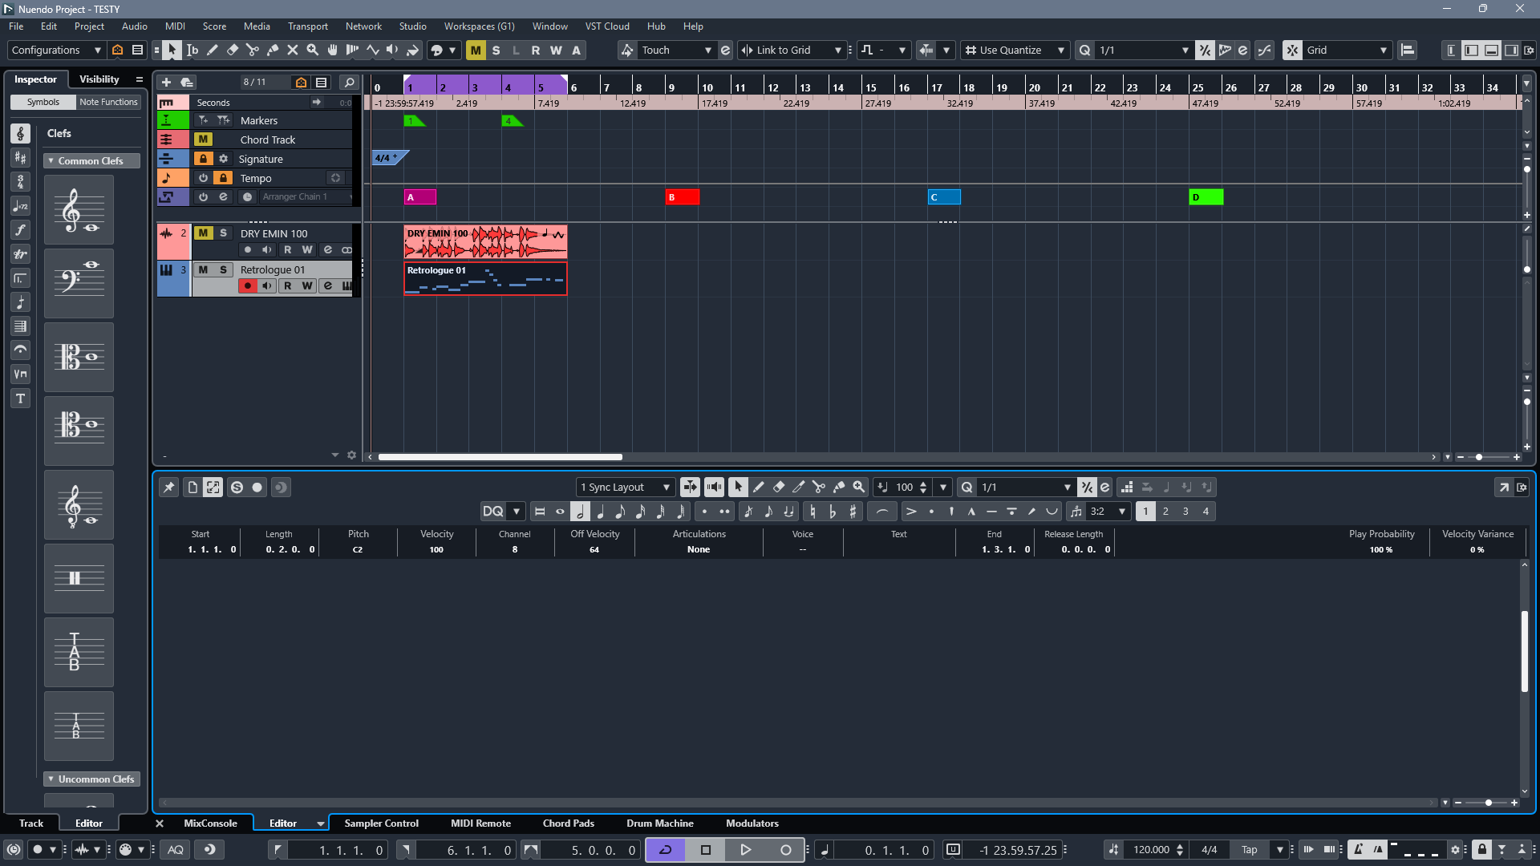The image size is (1540, 866).
Task: Mute the DRY EMIN 100 track
Action: (x=203, y=233)
